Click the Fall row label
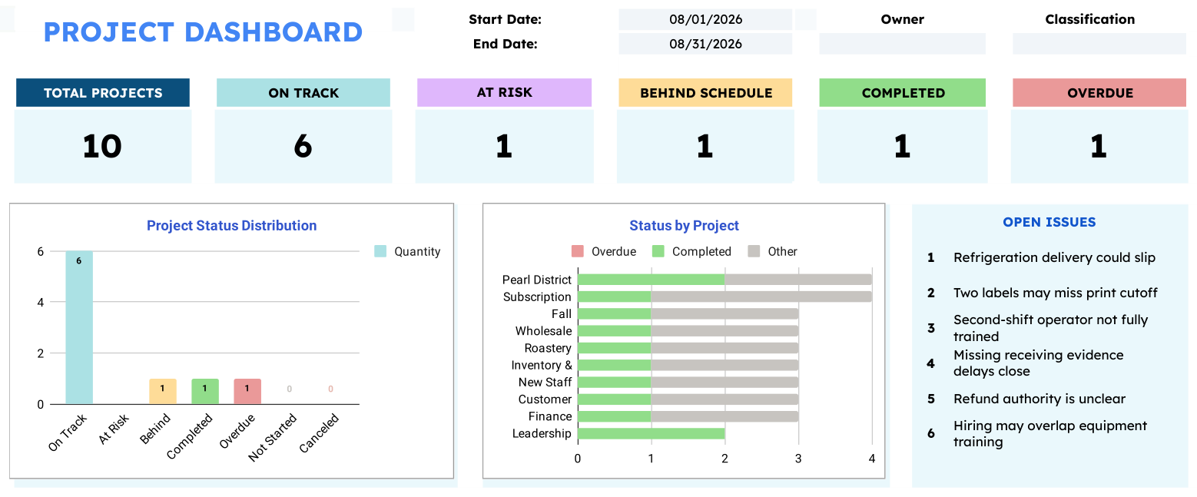 tap(562, 313)
